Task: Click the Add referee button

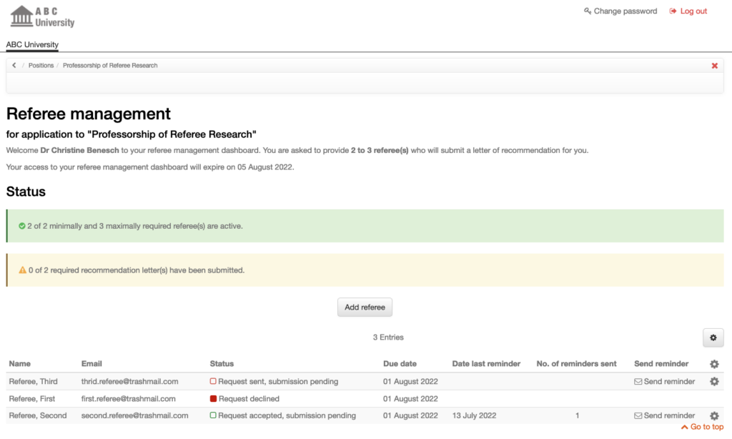Action: tap(365, 307)
